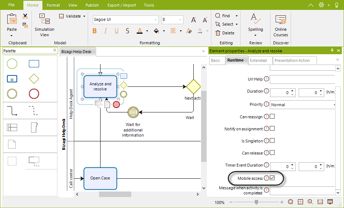Switch to the View ribbon tab

(x=73, y=5)
